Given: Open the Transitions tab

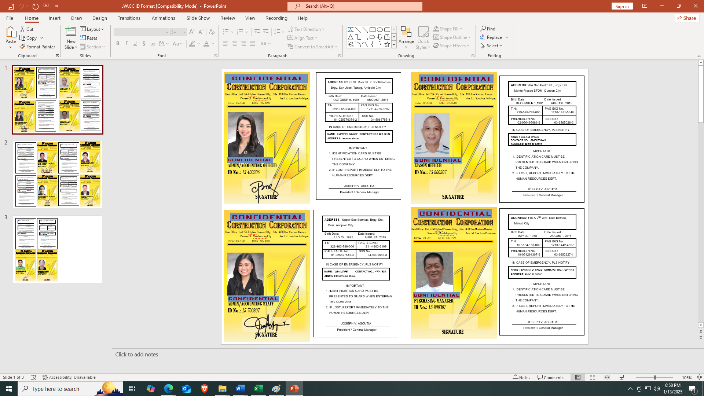Looking at the screenshot, I should [x=129, y=18].
